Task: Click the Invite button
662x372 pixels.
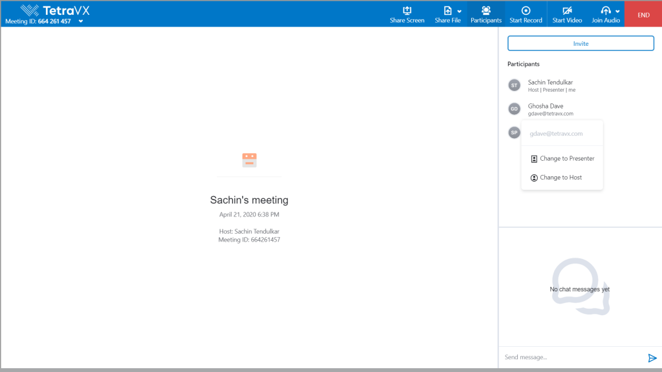Action: pyautogui.click(x=581, y=43)
